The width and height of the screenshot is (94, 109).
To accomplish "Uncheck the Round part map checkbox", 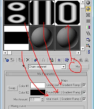I will [84, 92].
